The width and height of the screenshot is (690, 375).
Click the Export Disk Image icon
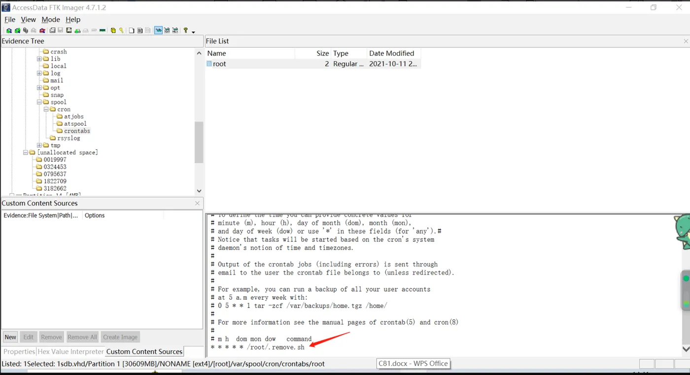point(60,30)
